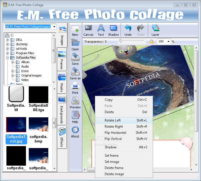
Task: Expand the Program Files folder node
Action: tap(8, 53)
